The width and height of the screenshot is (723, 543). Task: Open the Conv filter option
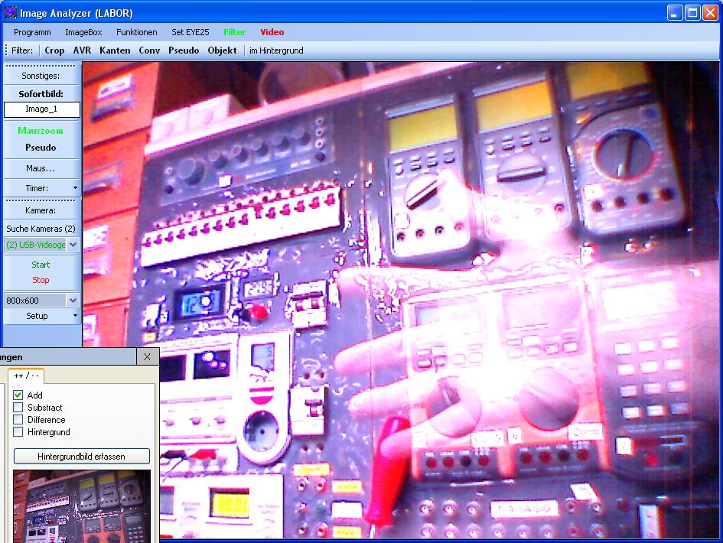click(x=149, y=50)
